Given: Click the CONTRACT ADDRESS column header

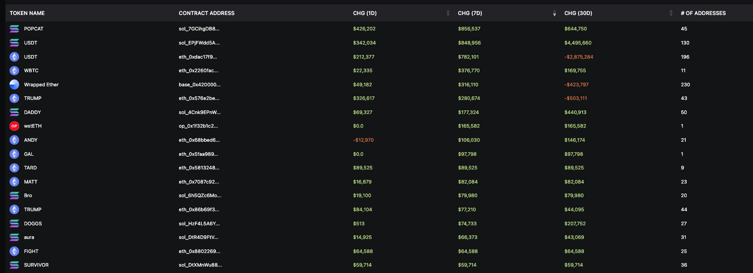Looking at the screenshot, I should (x=207, y=13).
